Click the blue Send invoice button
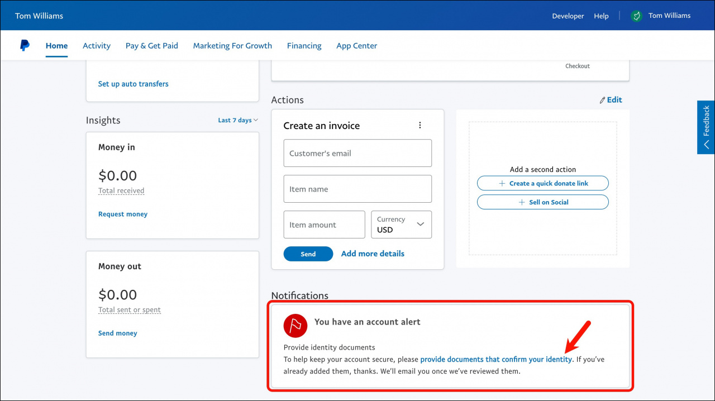The image size is (715, 401). coord(308,254)
